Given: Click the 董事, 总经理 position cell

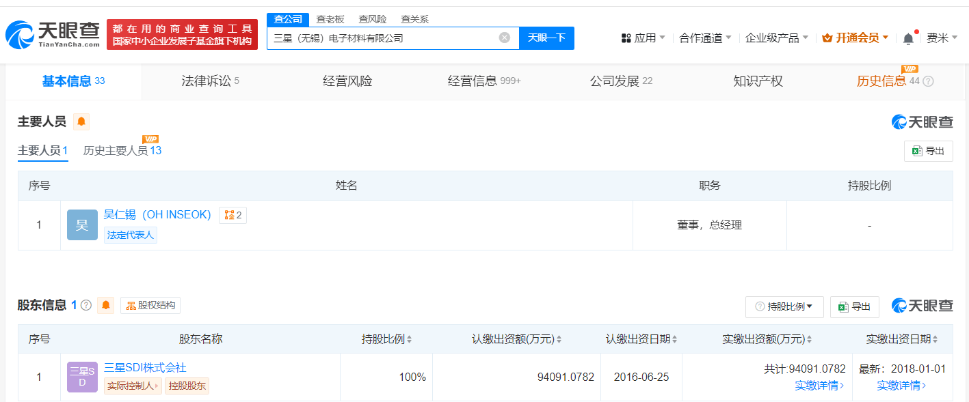Looking at the screenshot, I should [709, 225].
